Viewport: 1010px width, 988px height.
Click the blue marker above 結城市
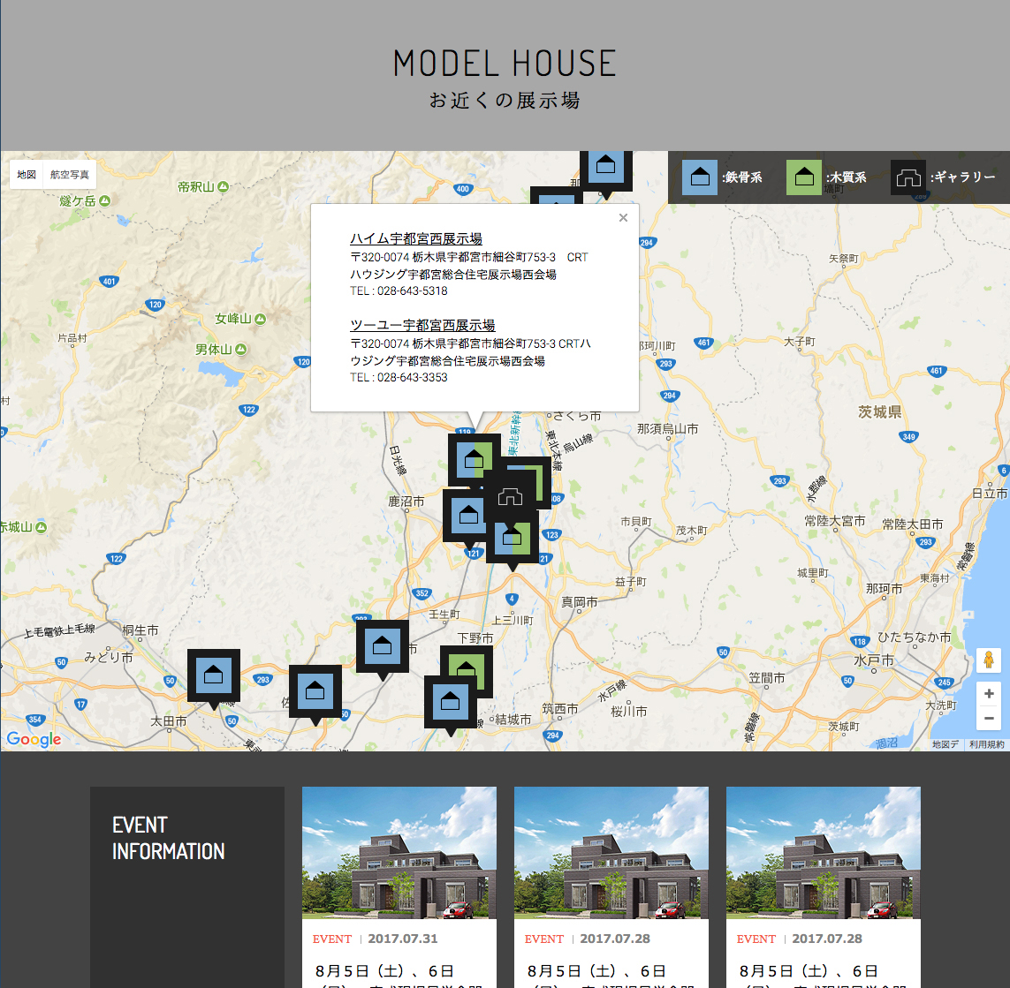tap(450, 702)
